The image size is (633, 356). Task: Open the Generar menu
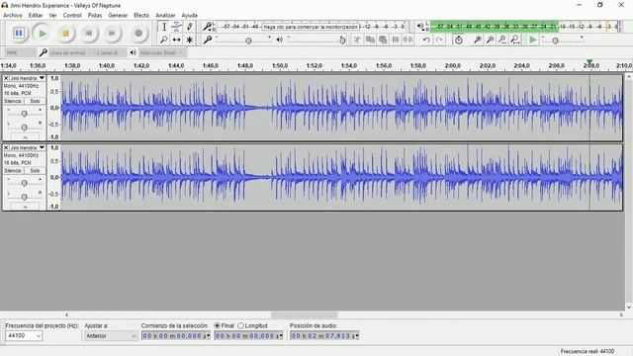(118, 15)
